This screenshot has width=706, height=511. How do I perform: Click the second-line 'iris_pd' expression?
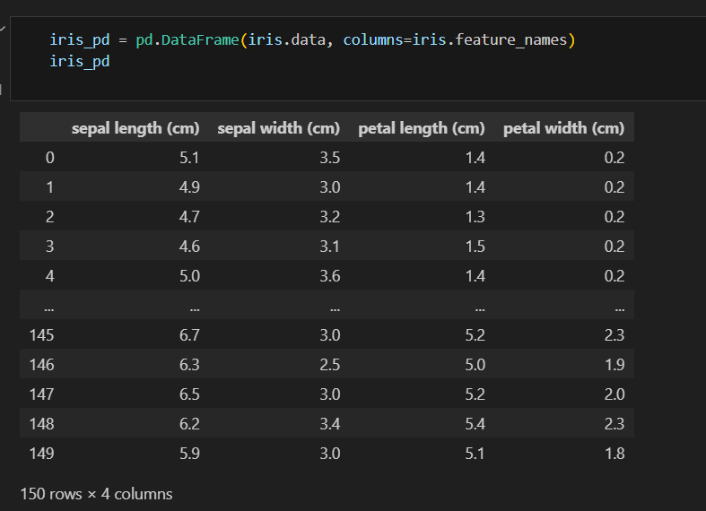tap(80, 61)
